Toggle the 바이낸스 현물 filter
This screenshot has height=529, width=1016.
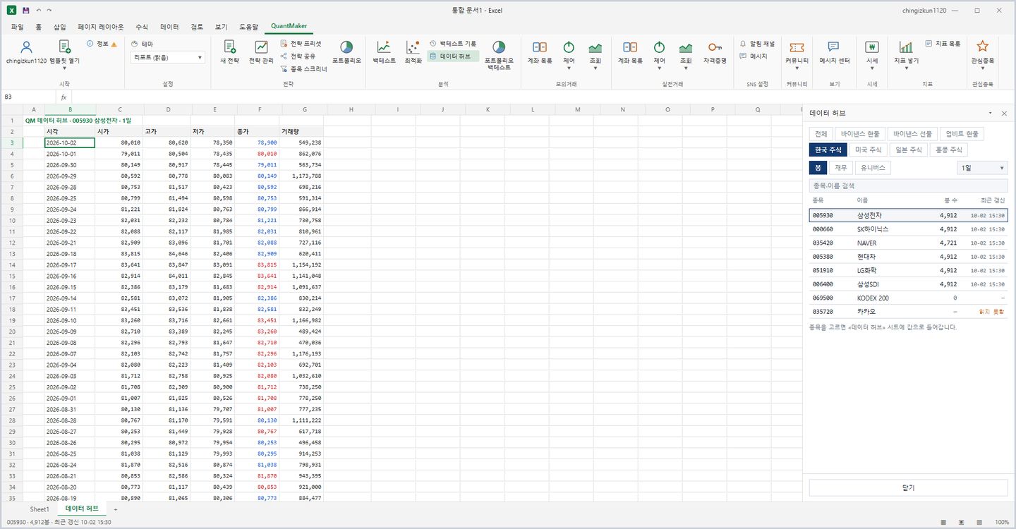(860, 134)
